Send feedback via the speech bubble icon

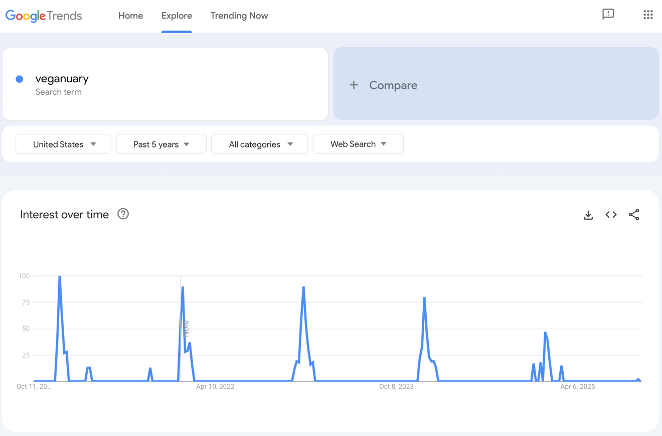[608, 15]
